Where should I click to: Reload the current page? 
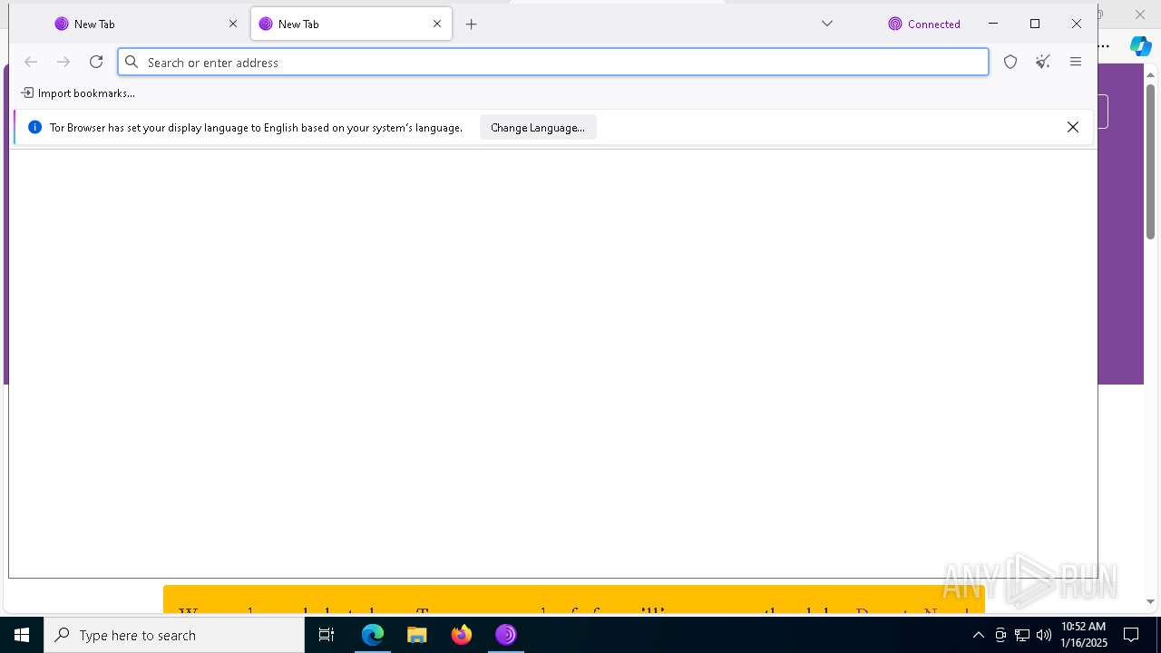(96, 62)
